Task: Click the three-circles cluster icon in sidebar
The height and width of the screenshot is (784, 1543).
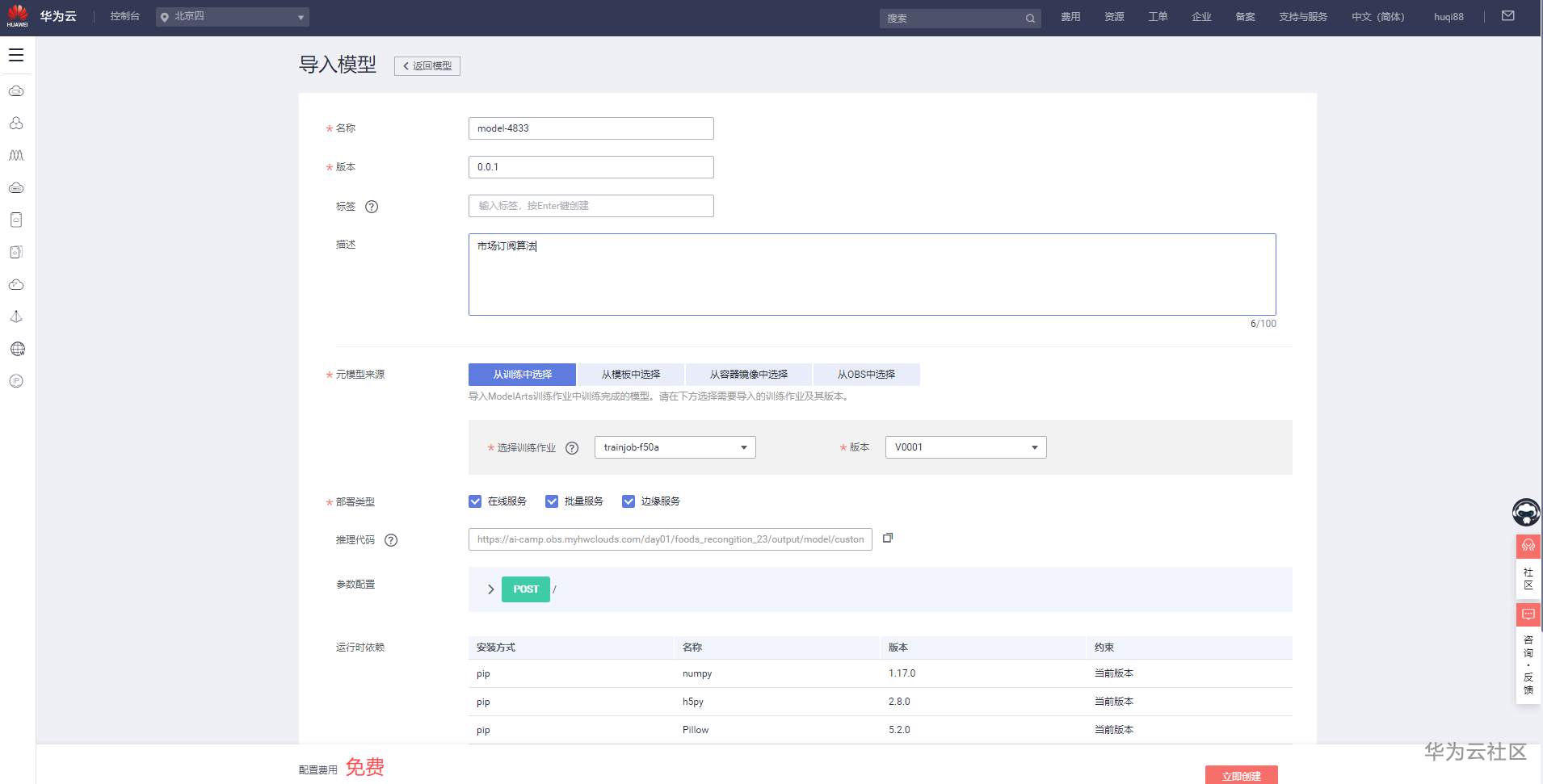Action: pos(16,123)
